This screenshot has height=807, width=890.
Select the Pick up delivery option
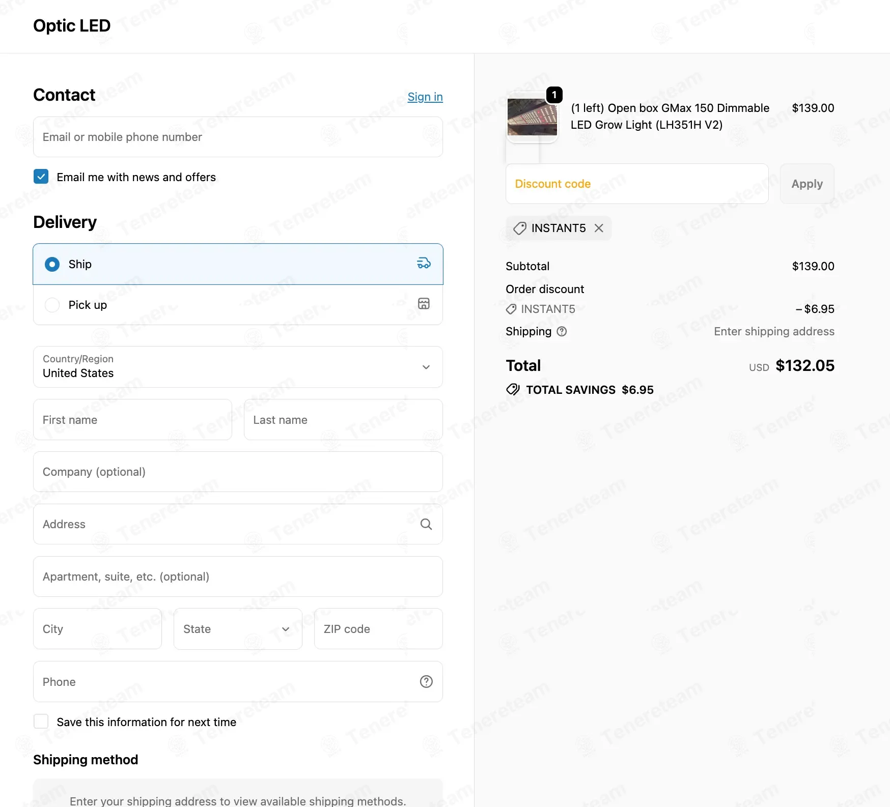click(x=238, y=305)
